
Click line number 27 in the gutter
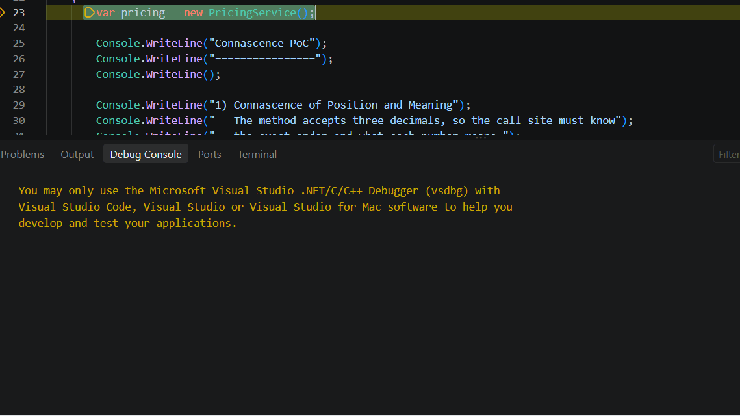(x=19, y=75)
